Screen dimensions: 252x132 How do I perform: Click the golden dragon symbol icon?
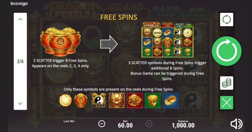click(117, 100)
